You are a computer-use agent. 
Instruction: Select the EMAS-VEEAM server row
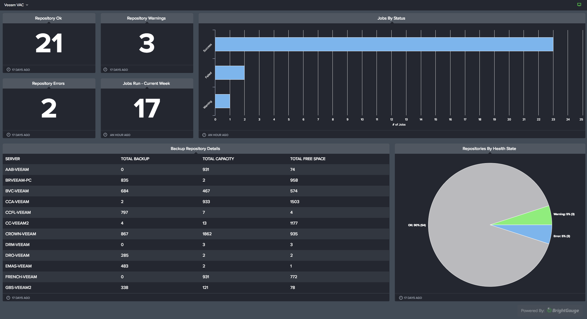point(196,266)
